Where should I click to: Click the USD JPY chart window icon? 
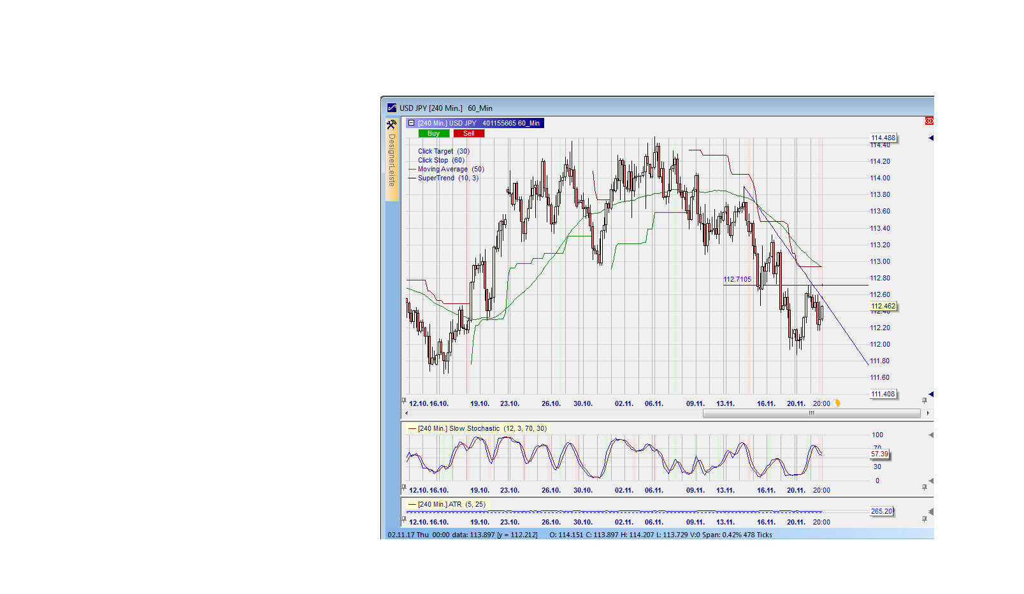pyautogui.click(x=392, y=108)
